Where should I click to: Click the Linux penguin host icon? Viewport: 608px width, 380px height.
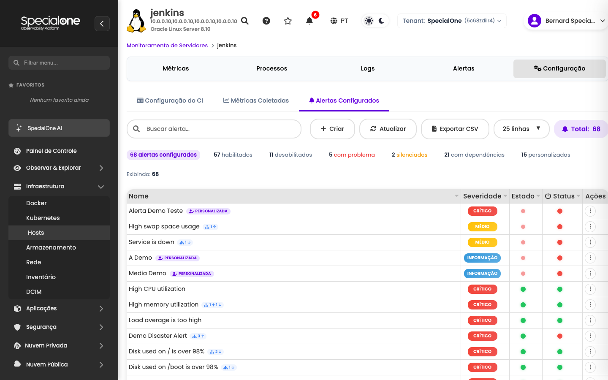(x=136, y=21)
